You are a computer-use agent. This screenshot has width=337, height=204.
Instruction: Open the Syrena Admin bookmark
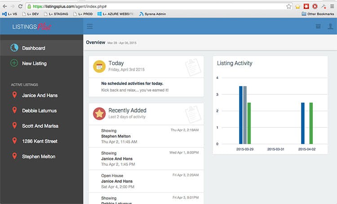(152, 14)
